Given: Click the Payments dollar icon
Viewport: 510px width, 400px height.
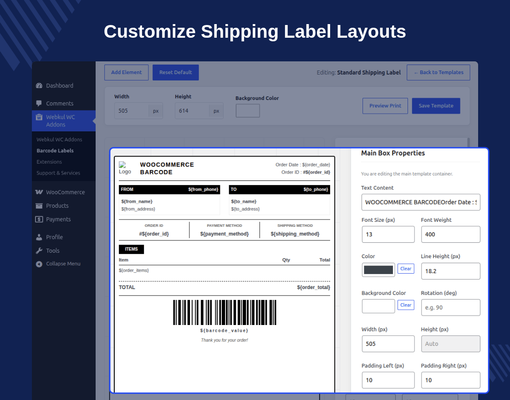Looking at the screenshot, I should pyautogui.click(x=39, y=220).
